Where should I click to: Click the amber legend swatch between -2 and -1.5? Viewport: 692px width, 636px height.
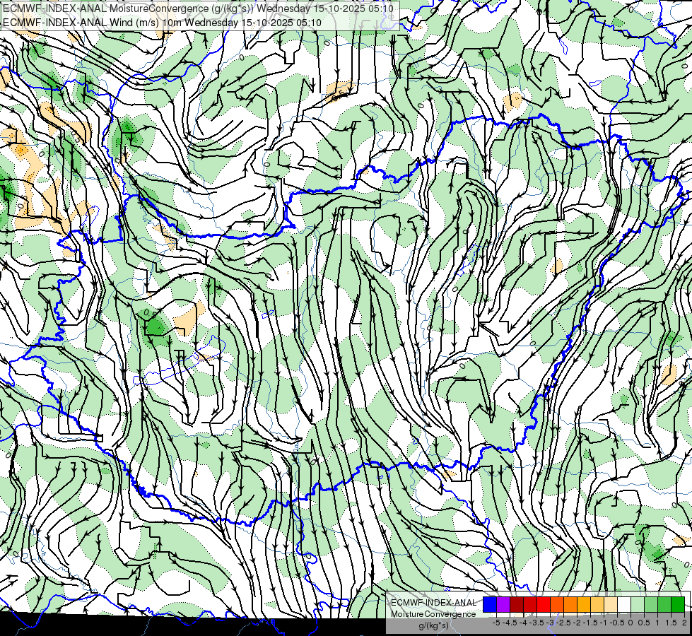[x=584, y=605]
